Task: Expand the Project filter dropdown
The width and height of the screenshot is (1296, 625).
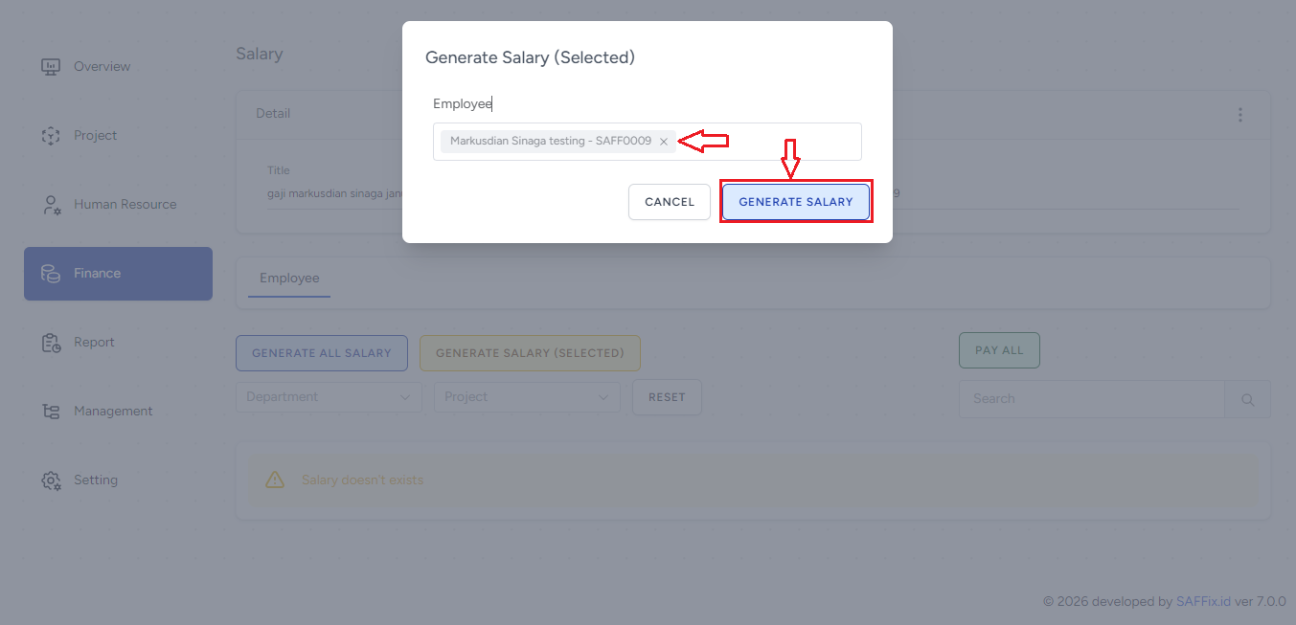Action: pyautogui.click(x=527, y=397)
